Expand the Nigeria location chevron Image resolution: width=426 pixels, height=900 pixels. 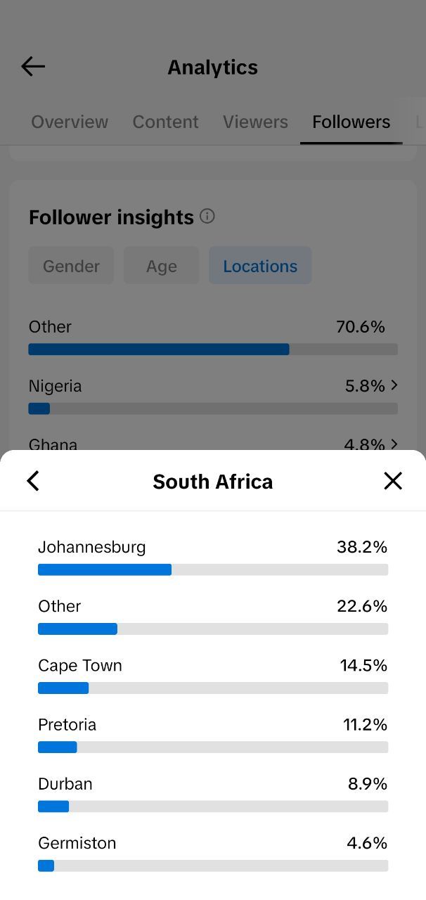click(394, 385)
